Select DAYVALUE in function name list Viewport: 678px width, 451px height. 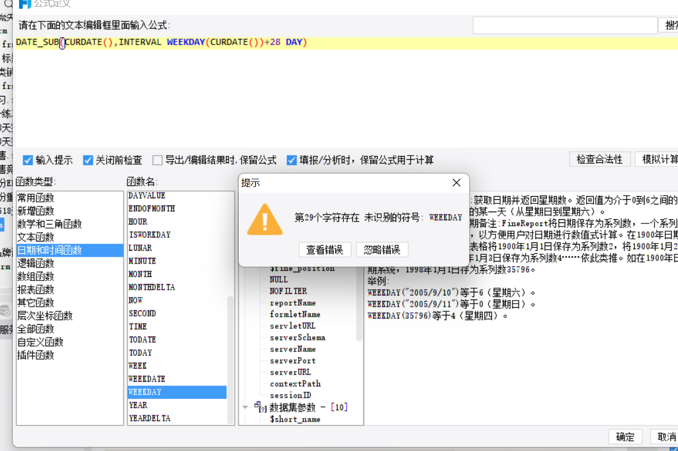click(147, 196)
